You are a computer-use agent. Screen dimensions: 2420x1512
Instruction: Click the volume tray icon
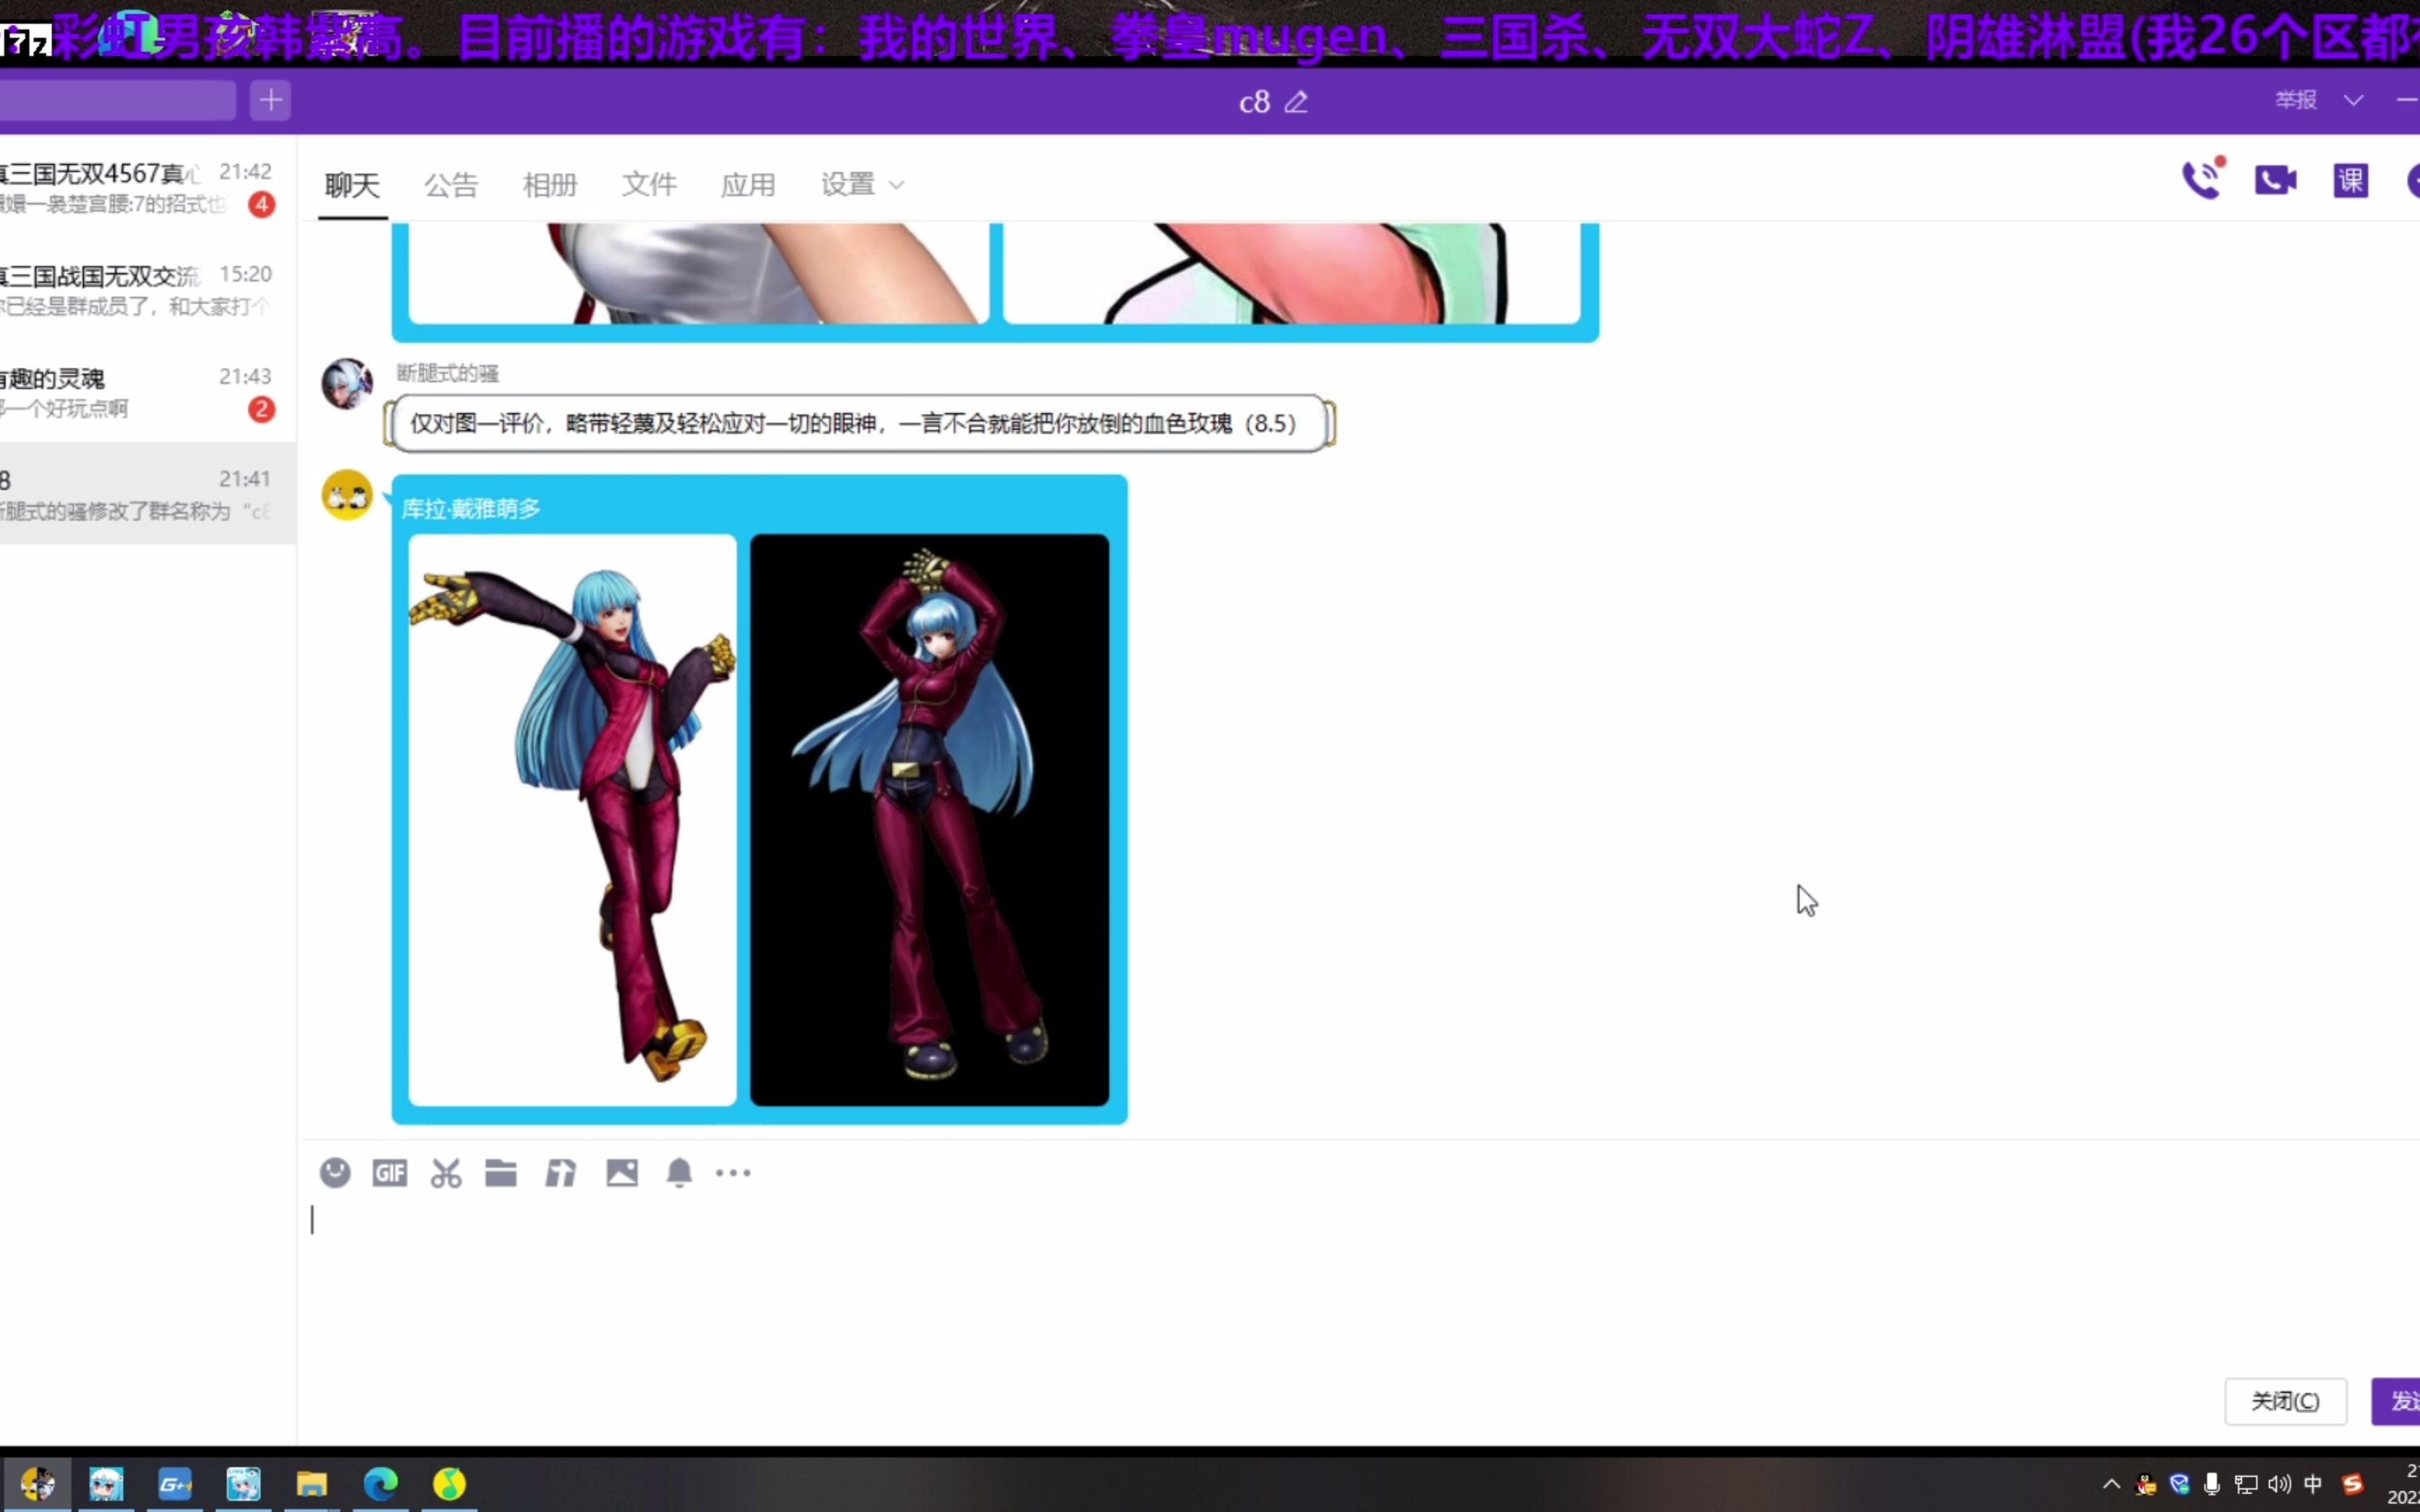(2279, 1484)
